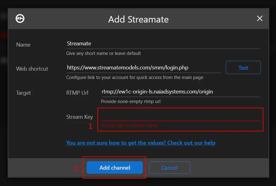This screenshot has width=276, height=186.
Task: Click the 'Name' label
Action: 23,45
